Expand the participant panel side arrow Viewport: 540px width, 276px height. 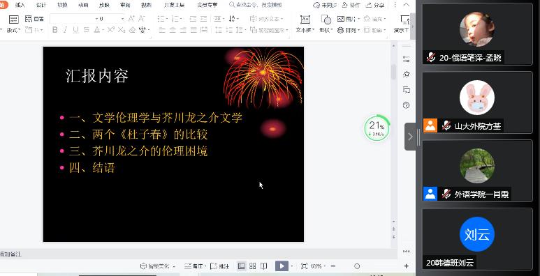[x=410, y=137]
